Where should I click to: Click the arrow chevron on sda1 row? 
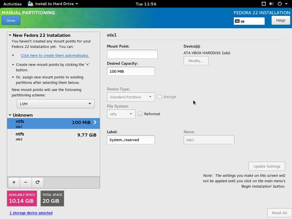95,122
